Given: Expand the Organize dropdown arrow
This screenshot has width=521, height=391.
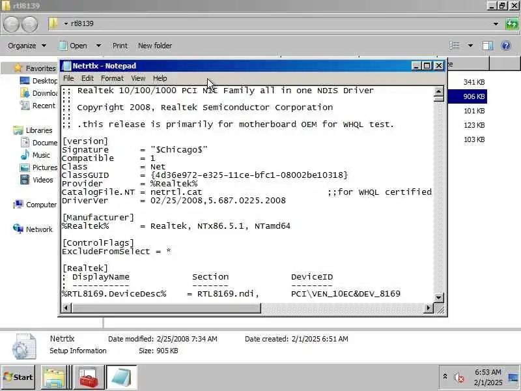Looking at the screenshot, I should click(44, 46).
